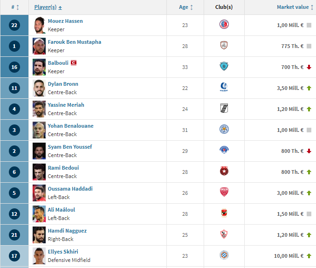
Task: Click the Gent crest next to Dylan Bronn
Action: point(224,87)
